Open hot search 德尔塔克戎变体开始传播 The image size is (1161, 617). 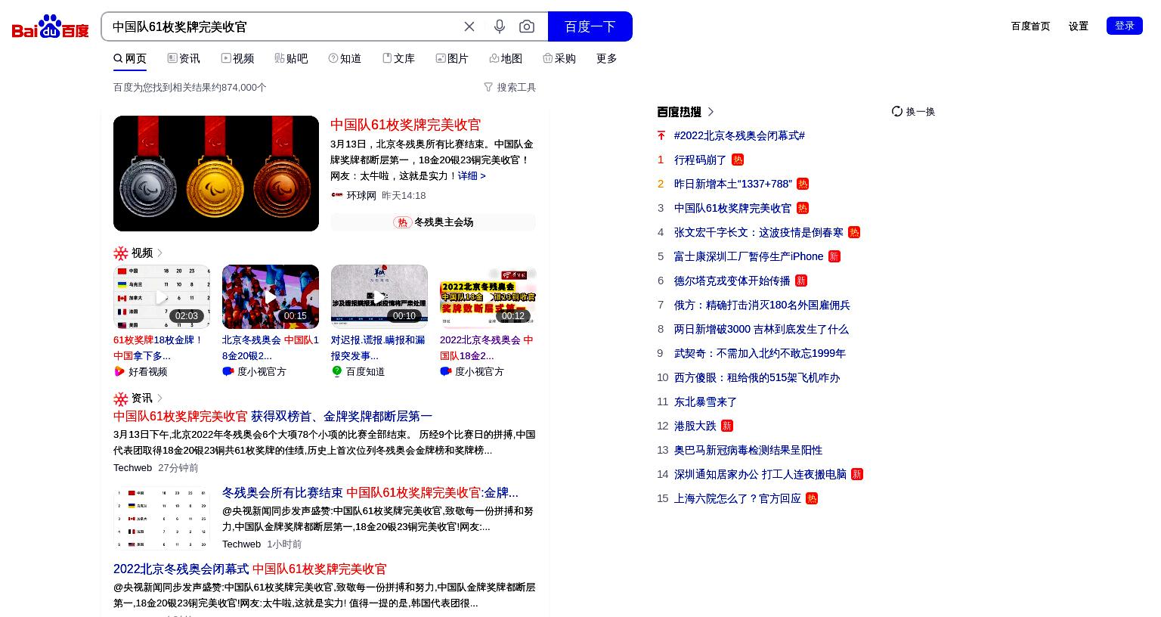(732, 281)
